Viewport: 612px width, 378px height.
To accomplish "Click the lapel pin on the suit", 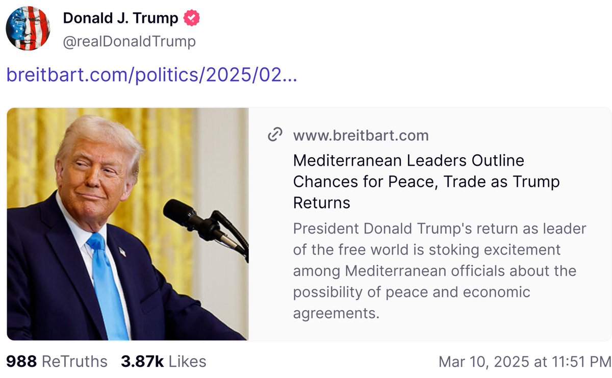I will 122,251.
